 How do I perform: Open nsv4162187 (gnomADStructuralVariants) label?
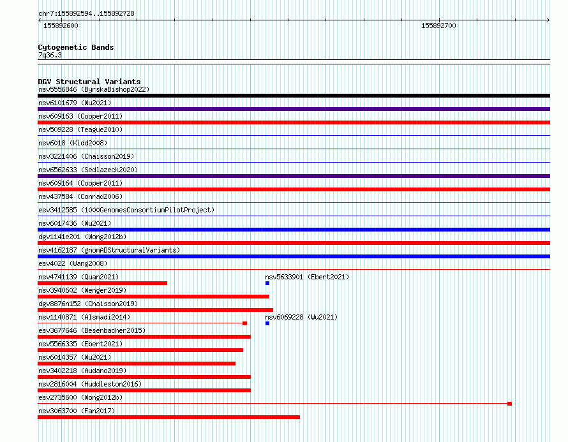click(109, 250)
